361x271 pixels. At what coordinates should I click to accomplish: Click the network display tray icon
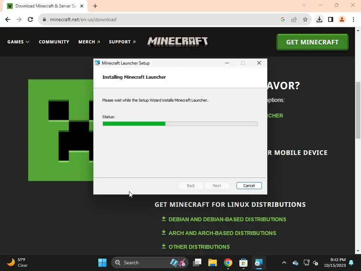pyautogui.click(x=306, y=263)
